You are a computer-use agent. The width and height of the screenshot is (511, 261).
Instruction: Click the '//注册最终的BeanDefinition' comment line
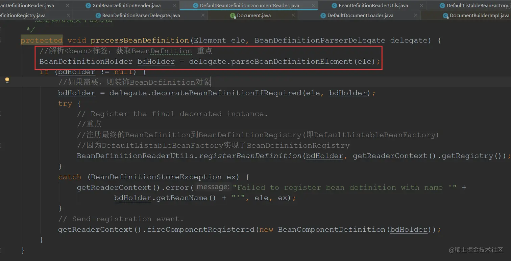(258, 135)
